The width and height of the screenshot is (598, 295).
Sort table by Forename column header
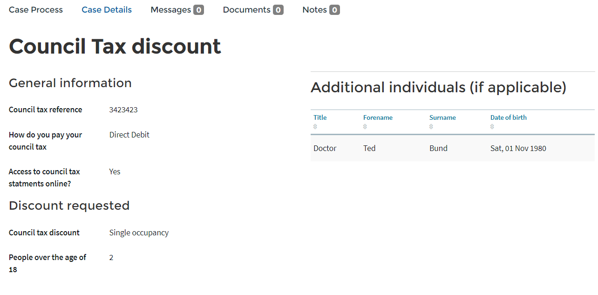(x=378, y=117)
